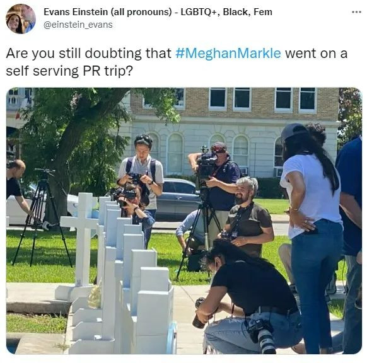The width and height of the screenshot is (367, 363).
Task: Open the attached tweet photo
Action: coord(184,221)
